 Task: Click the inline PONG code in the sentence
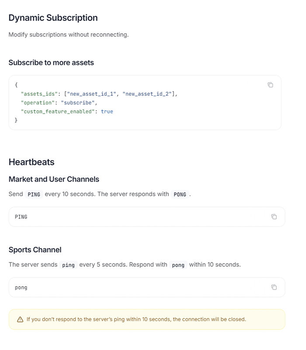180,194
